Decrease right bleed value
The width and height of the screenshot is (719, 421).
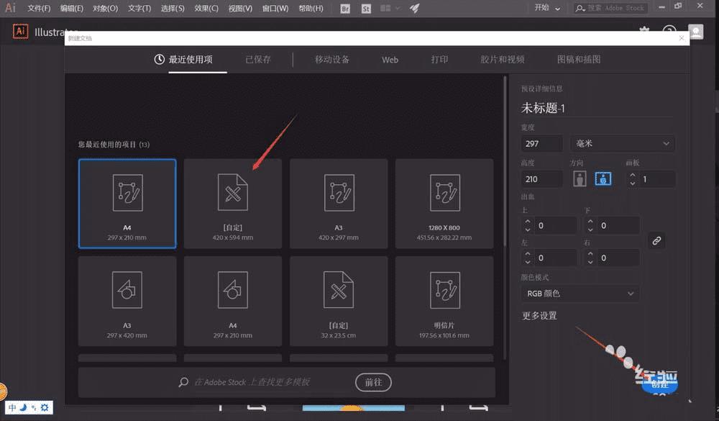(590, 262)
